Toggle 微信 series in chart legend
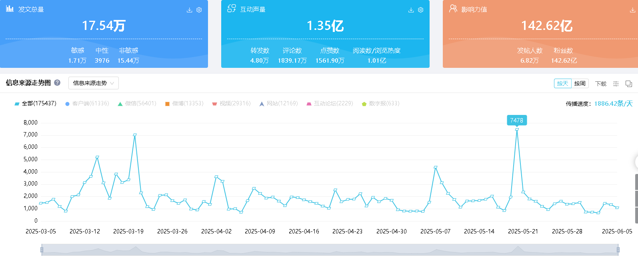Image resolution: width=638 pixels, height=259 pixels. (137, 104)
